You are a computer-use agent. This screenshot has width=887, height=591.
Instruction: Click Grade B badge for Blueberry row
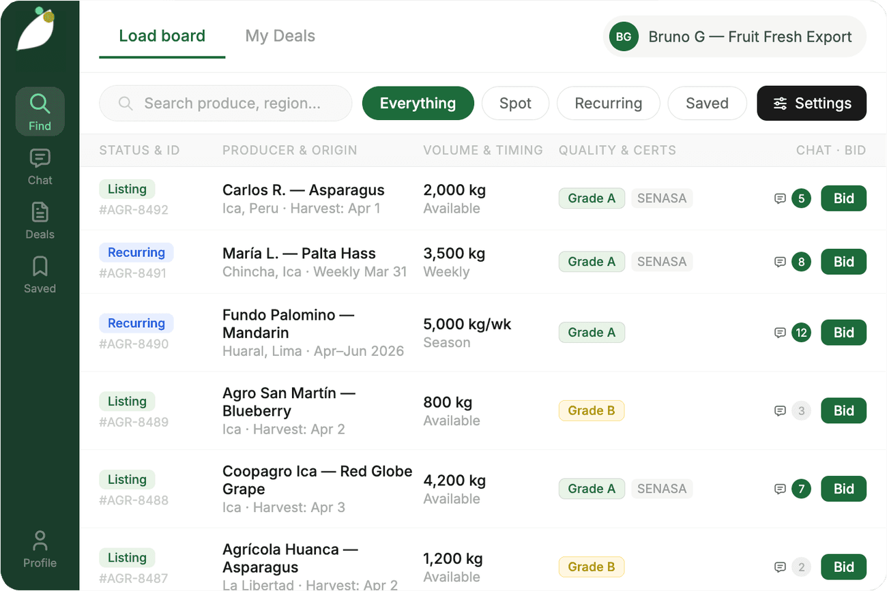592,411
